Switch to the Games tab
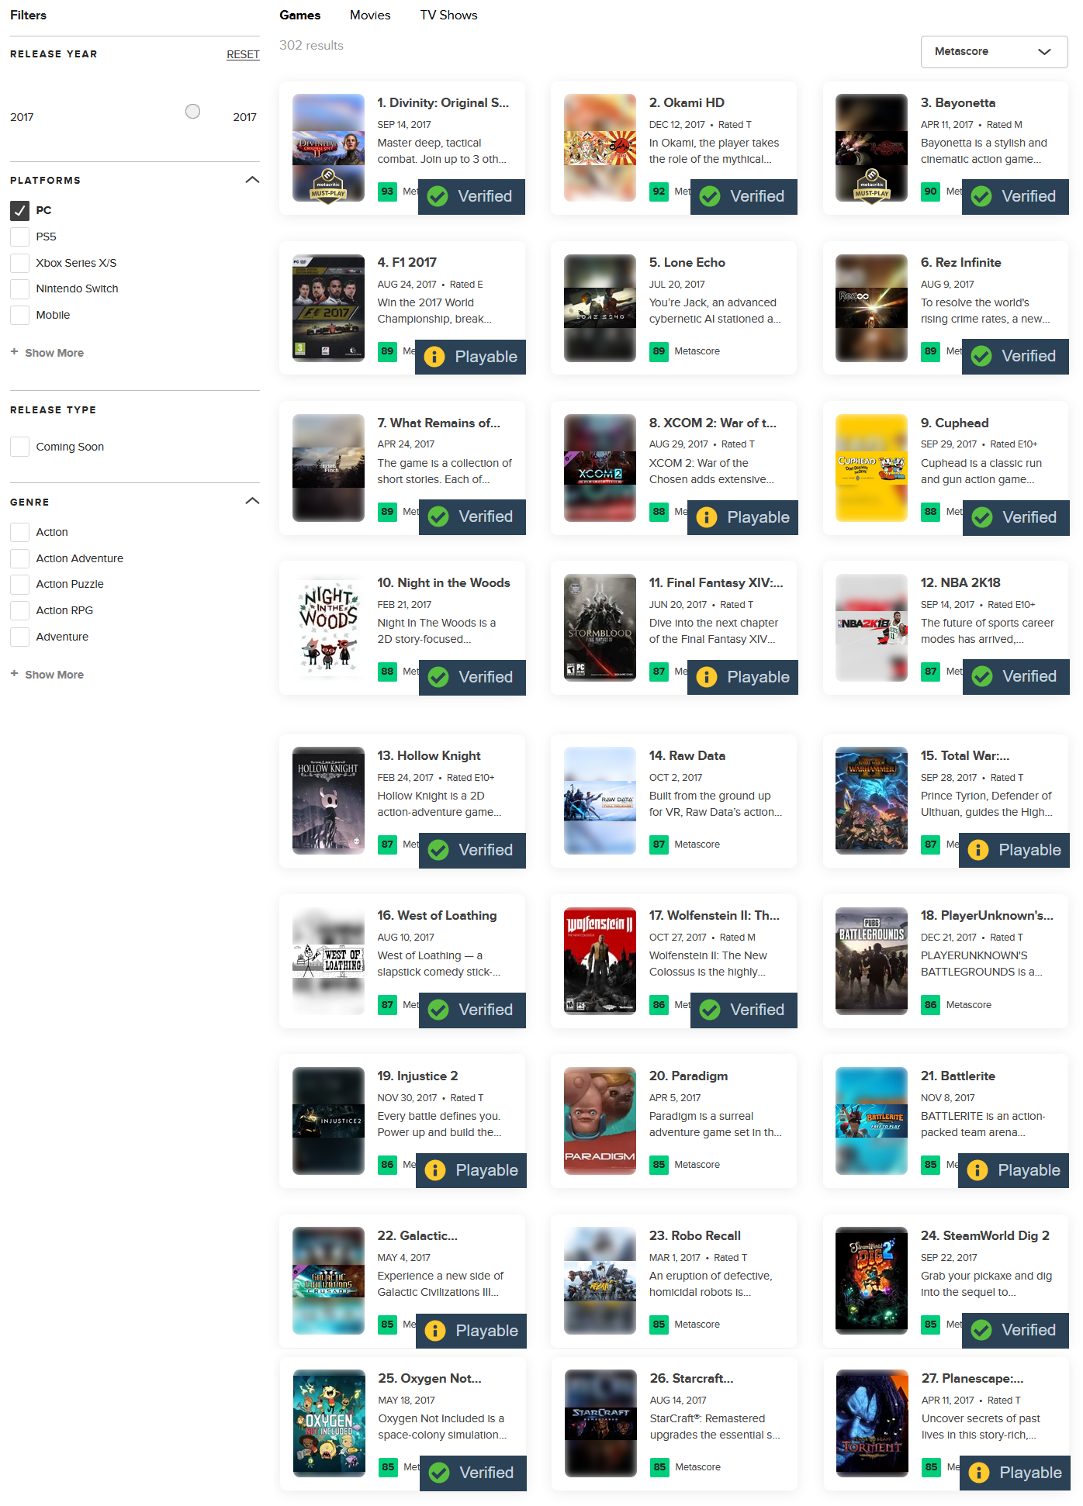Screen dimensions: 1083x1506 tap(300, 16)
